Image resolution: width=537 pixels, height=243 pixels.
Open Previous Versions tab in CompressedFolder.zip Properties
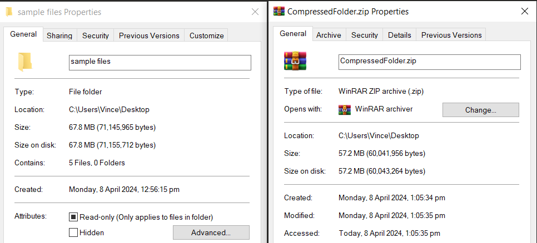(x=451, y=35)
